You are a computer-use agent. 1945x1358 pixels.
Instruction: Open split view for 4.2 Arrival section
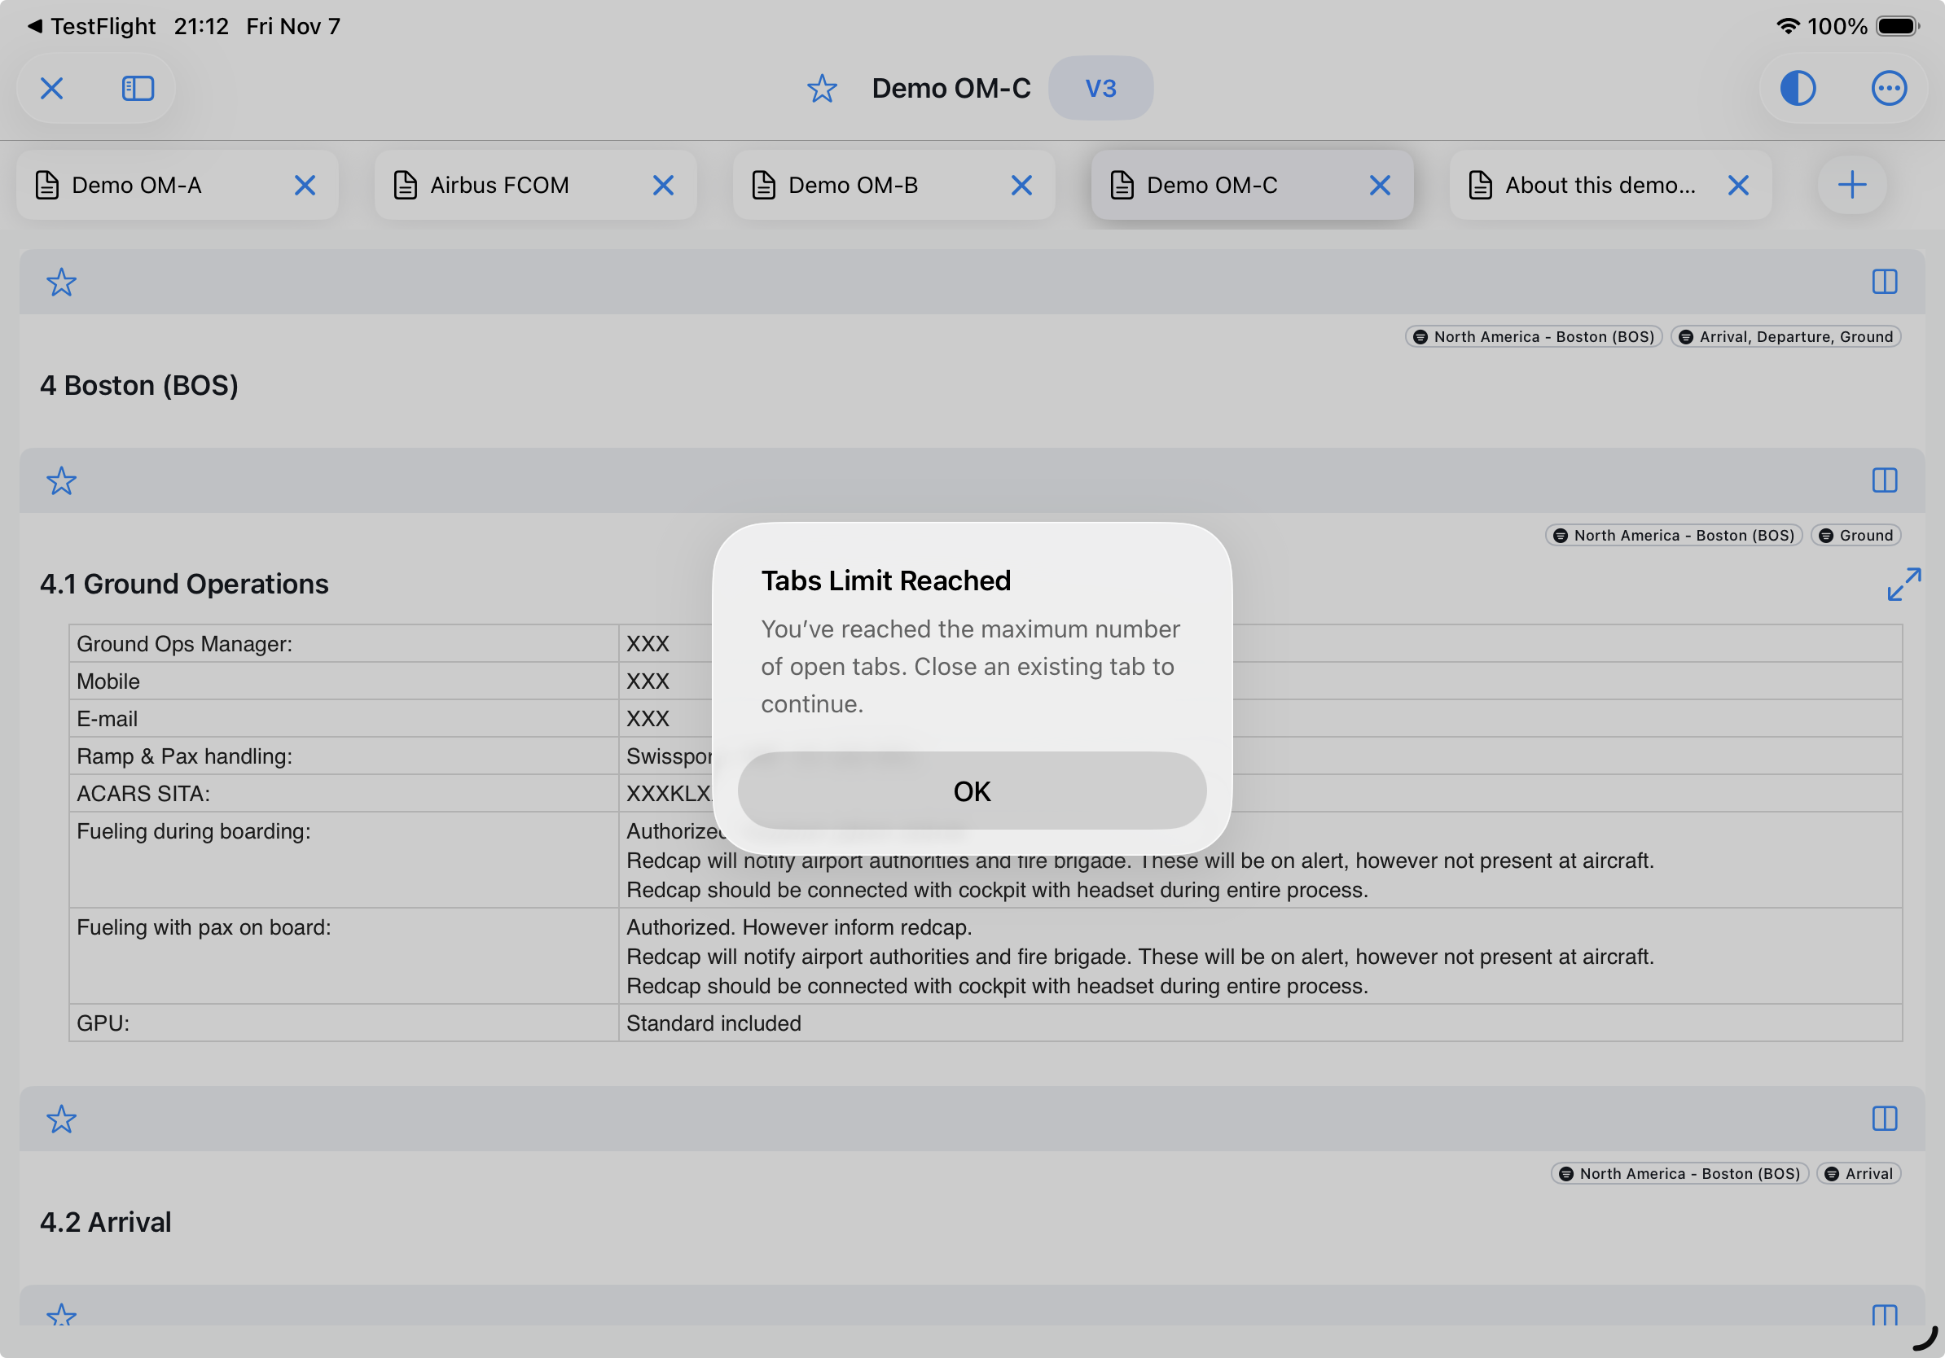(x=1884, y=1119)
